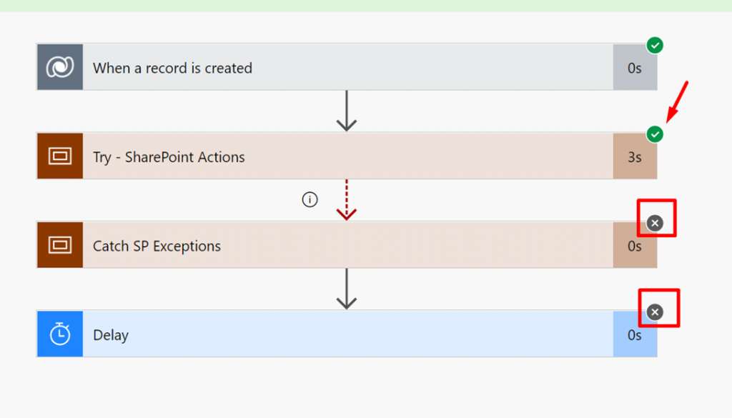Click the arrow between trigger and Try scope

pos(347,111)
